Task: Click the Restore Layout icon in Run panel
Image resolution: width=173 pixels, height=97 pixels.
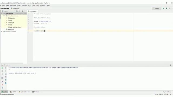Action: [2, 78]
